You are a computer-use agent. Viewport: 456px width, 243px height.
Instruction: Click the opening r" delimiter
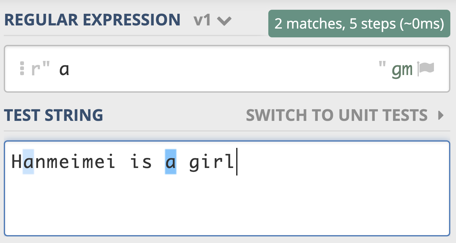point(41,69)
